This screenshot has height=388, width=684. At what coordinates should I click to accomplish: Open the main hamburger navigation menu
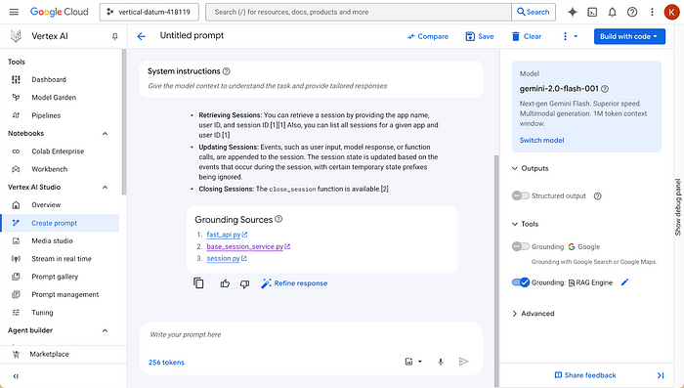click(14, 12)
